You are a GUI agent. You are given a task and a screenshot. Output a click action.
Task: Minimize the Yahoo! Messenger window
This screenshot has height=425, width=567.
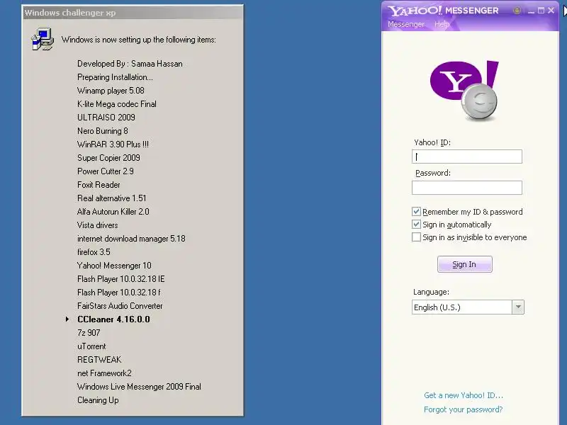pyautogui.click(x=531, y=11)
